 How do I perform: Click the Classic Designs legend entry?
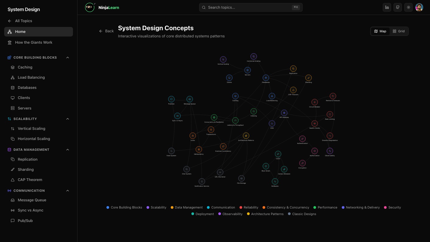tap(302, 214)
